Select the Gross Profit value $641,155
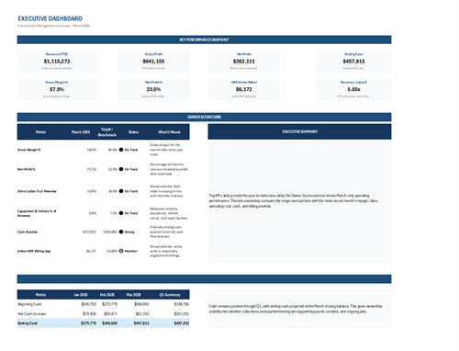Screen dimensions: 459x351 [153, 62]
